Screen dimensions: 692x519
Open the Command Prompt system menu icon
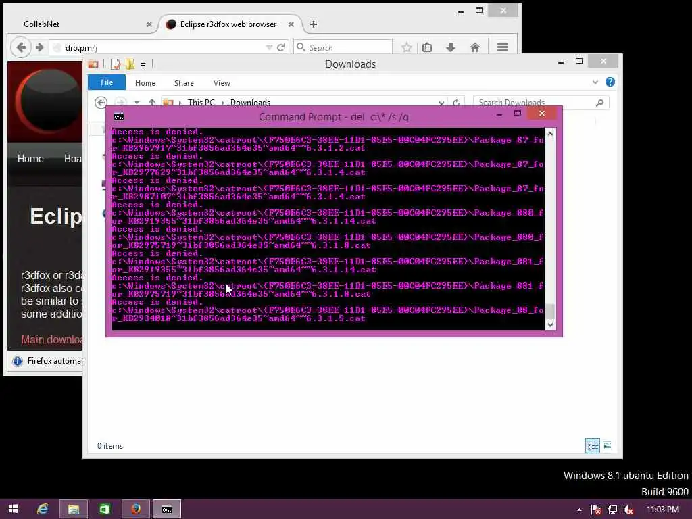pos(119,117)
